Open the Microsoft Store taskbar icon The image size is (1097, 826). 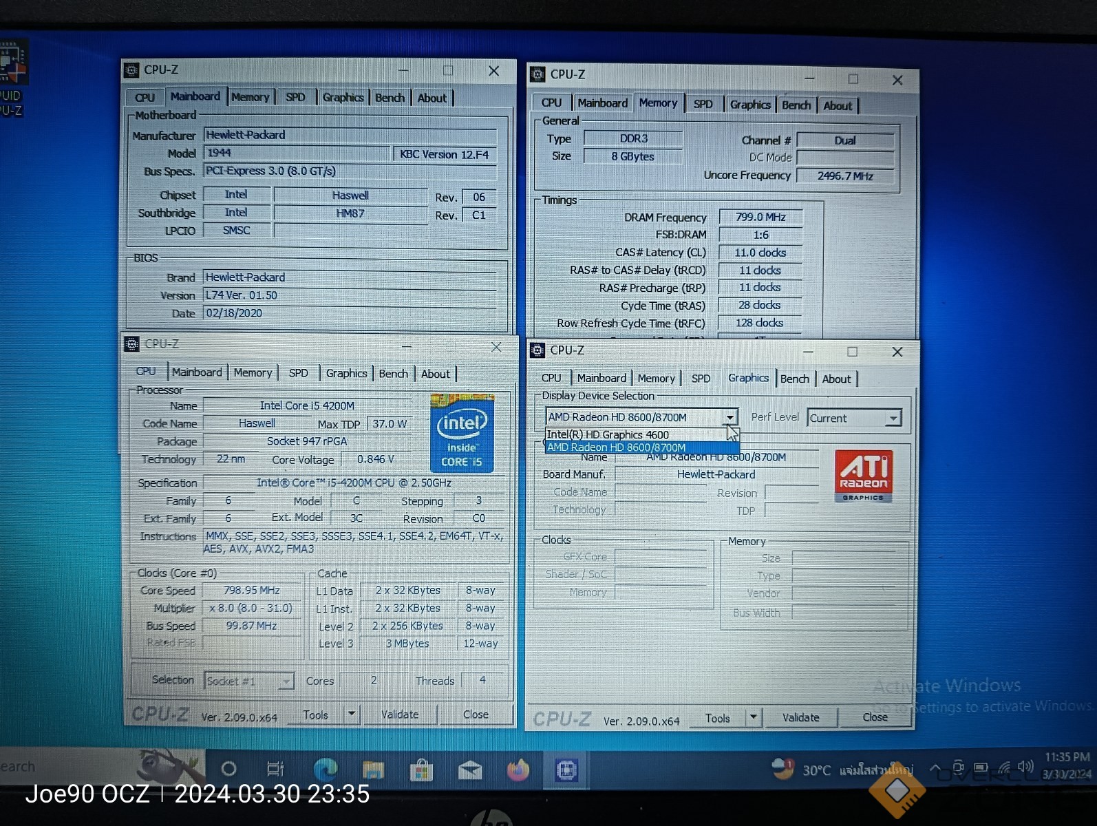pos(421,770)
